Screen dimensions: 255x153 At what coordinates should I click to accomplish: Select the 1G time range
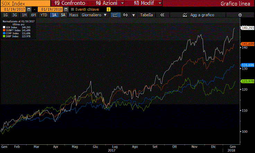click(5, 15)
